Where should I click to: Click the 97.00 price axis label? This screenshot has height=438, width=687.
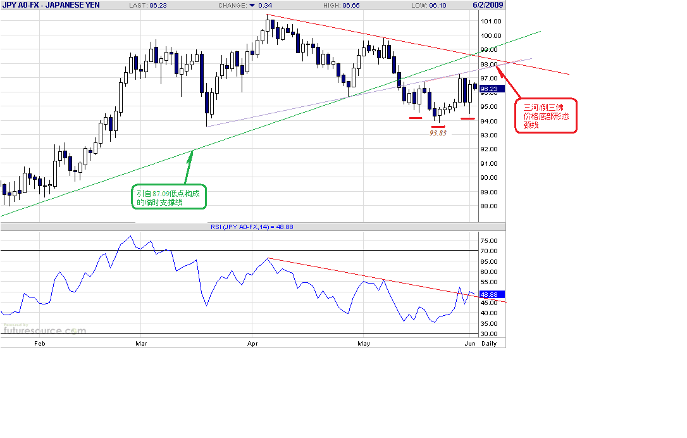(x=489, y=78)
